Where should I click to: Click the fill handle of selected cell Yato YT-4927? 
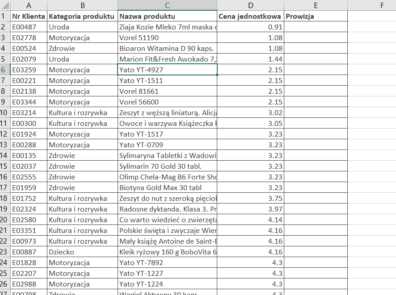pyautogui.click(x=217, y=75)
